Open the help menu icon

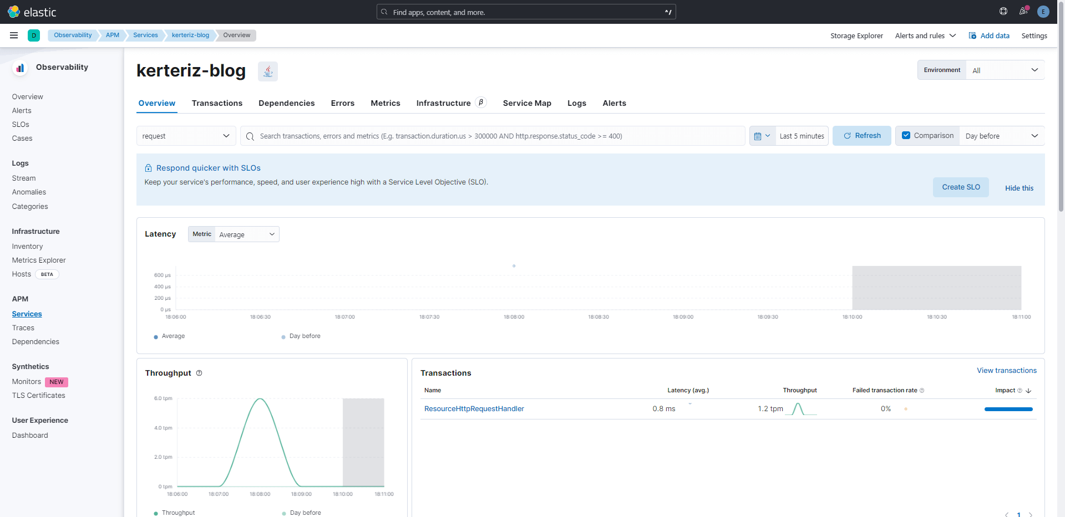click(x=1003, y=11)
